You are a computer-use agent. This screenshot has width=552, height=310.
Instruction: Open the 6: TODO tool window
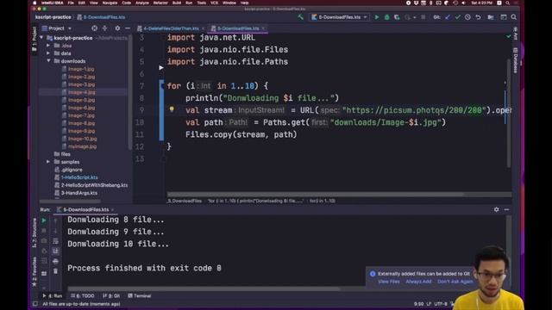point(83,296)
